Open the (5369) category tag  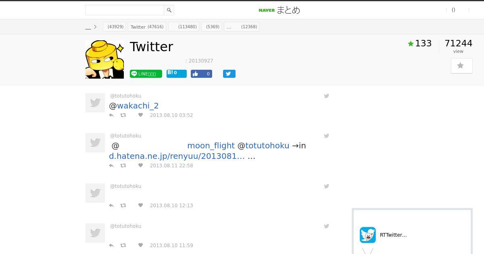click(x=211, y=27)
